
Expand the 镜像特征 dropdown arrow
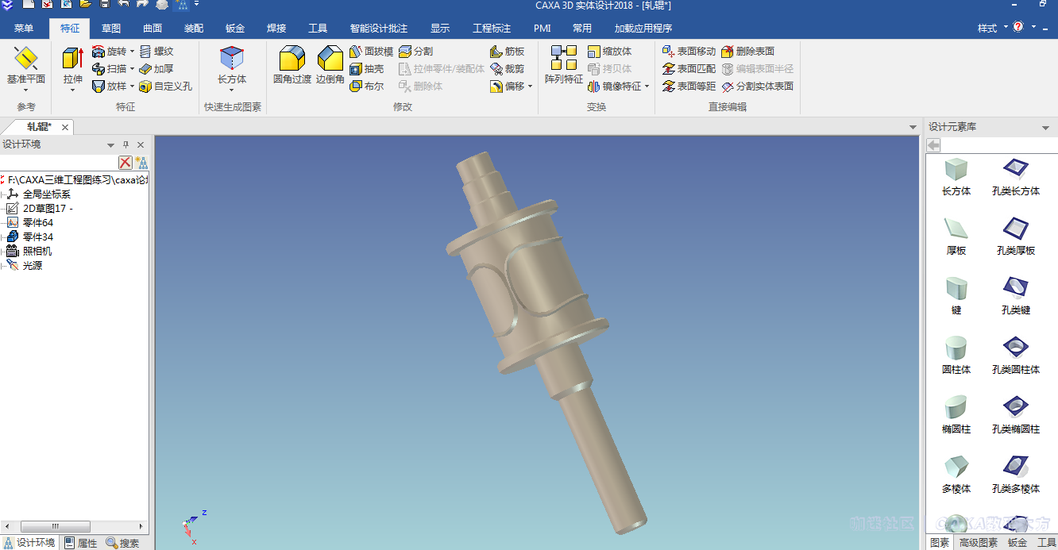coord(647,87)
